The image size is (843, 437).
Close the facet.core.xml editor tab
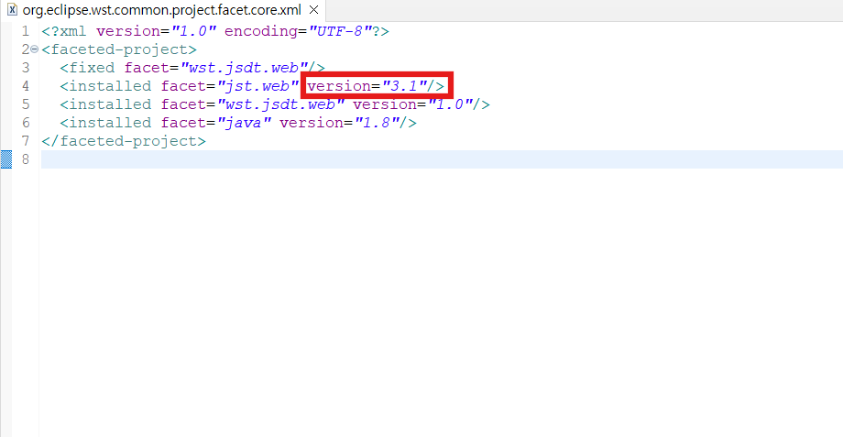[314, 10]
